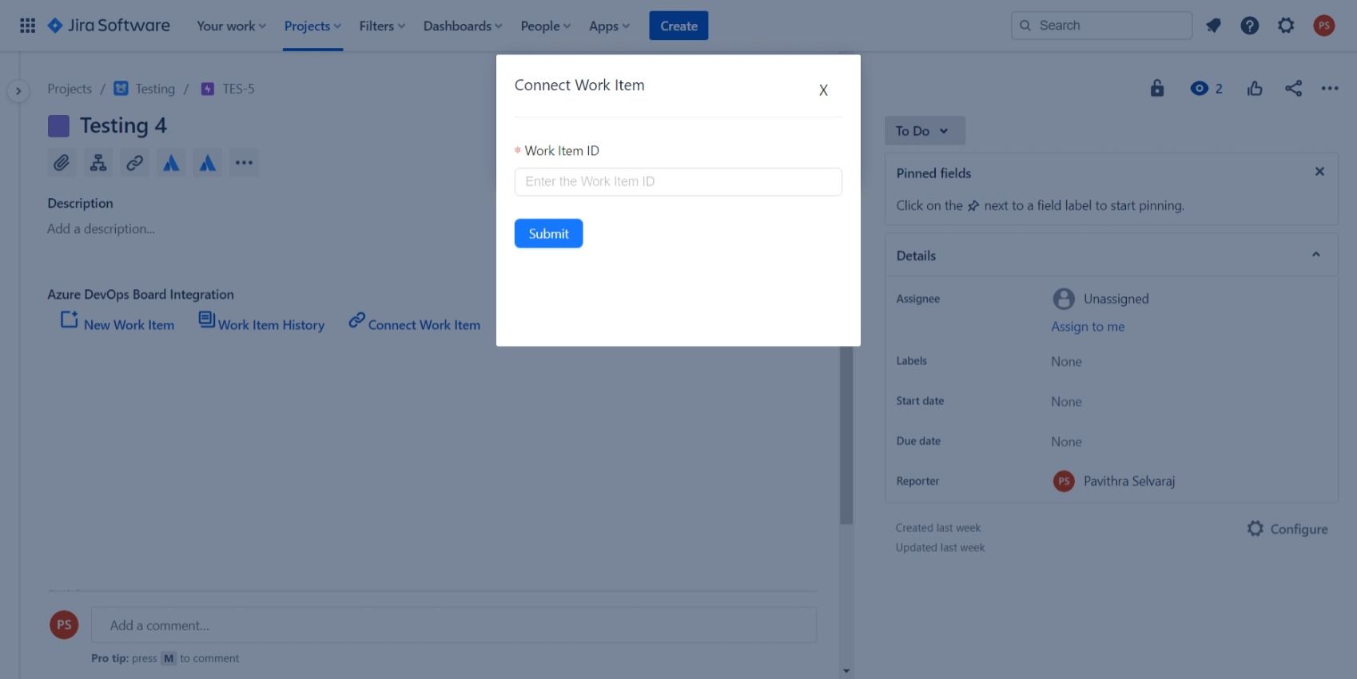Viewport: 1357px width, 679px height.
Task: Click the reporter PS avatar
Action: (x=1064, y=481)
